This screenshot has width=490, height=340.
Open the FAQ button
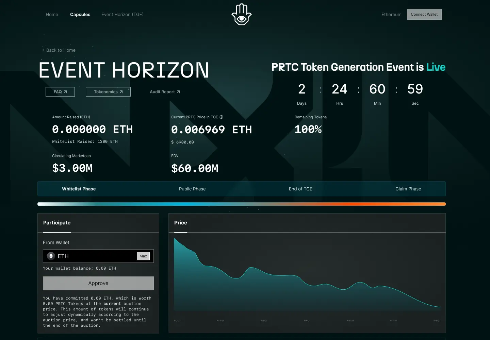pyautogui.click(x=60, y=92)
